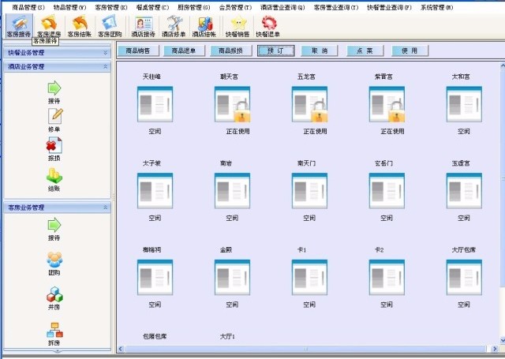The image size is (505, 359).
Task: Open 结账 coins icon in sidebar
Action: pos(54,180)
